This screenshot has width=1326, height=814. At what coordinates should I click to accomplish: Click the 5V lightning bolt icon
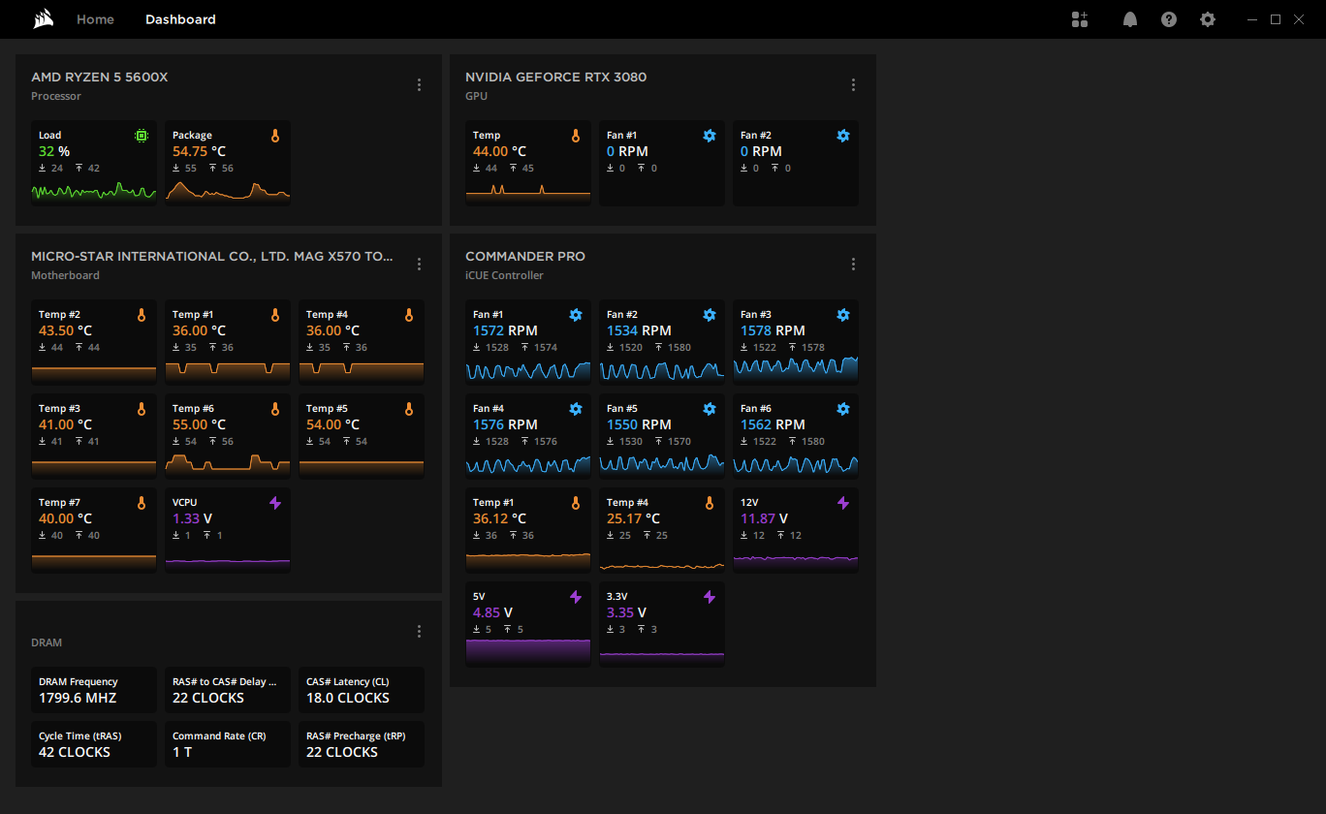(576, 597)
